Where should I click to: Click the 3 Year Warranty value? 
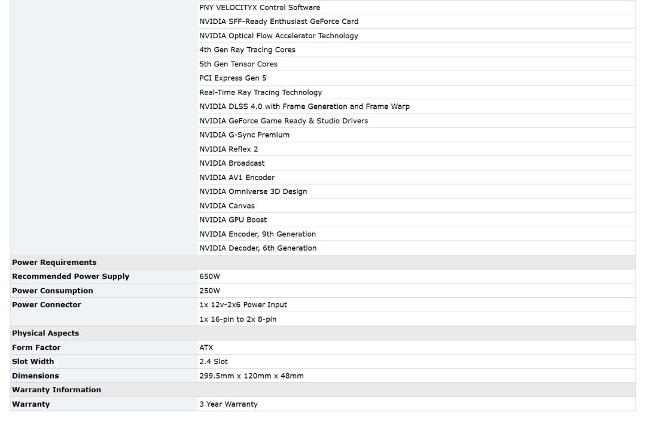[228, 404]
